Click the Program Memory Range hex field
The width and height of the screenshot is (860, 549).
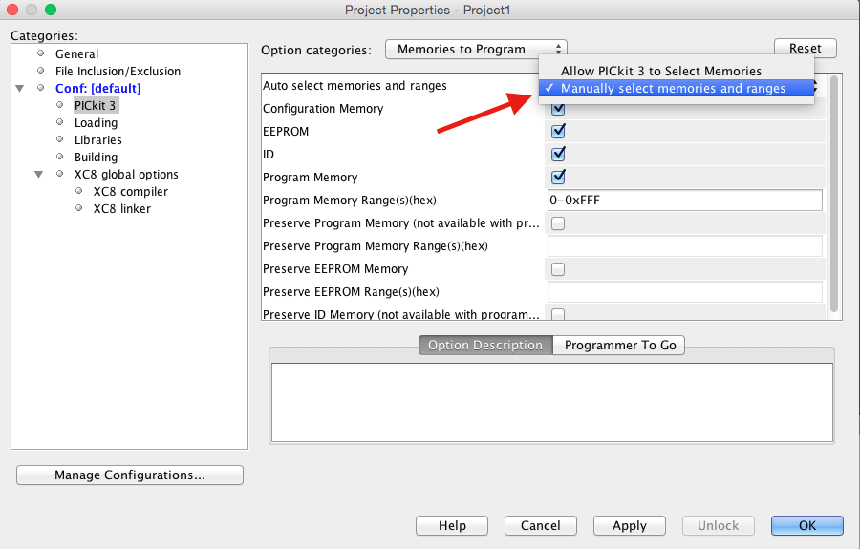(x=684, y=200)
